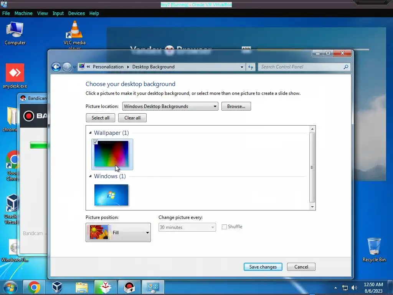Click the Cancel button
The width and height of the screenshot is (393, 295).
coord(301,267)
